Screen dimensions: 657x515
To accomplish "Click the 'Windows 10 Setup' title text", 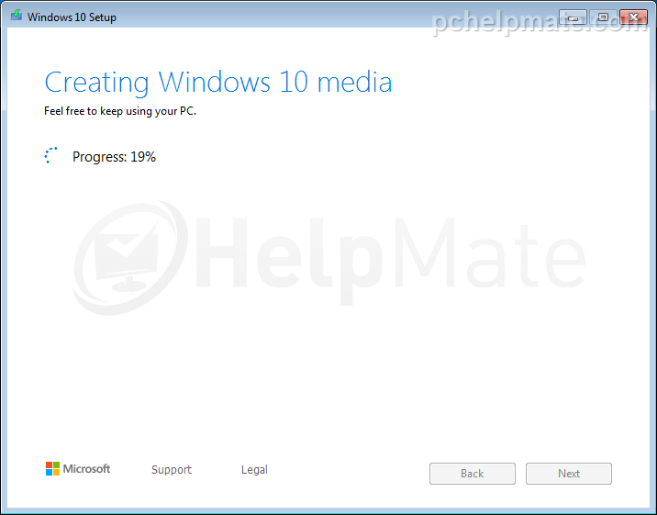I will pos(72,17).
